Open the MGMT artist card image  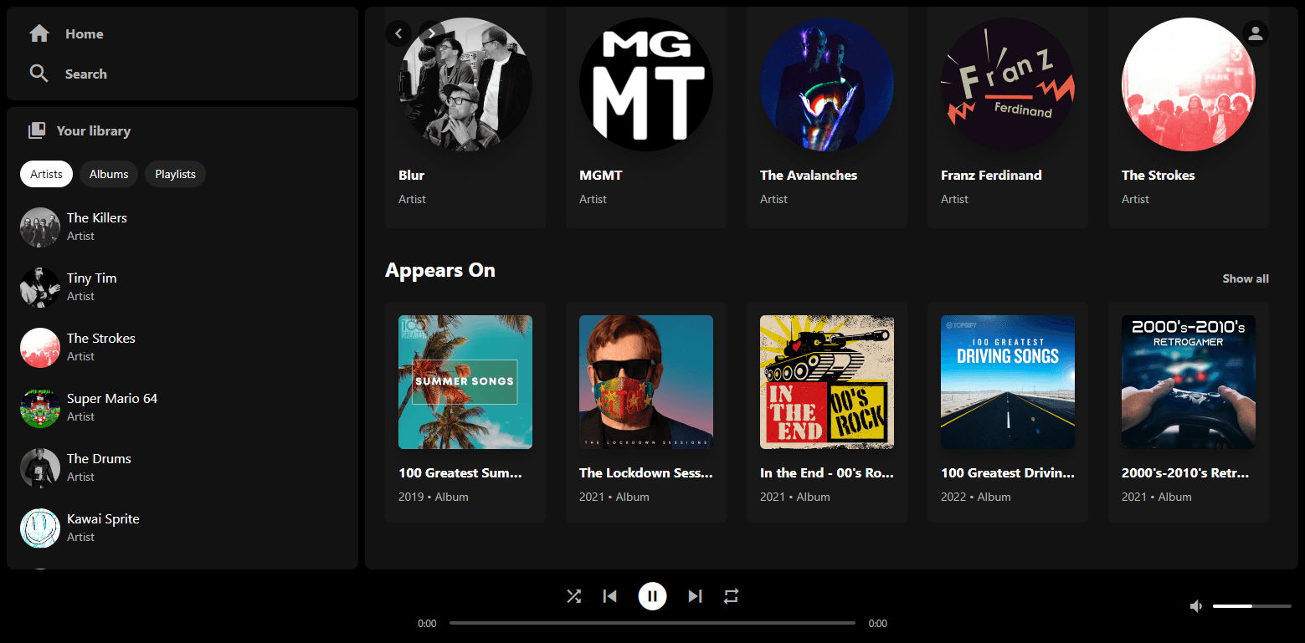click(646, 84)
